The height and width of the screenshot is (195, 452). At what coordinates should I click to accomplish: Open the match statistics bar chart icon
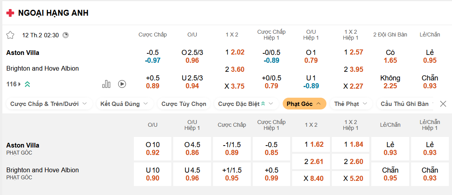tap(106, 84)
